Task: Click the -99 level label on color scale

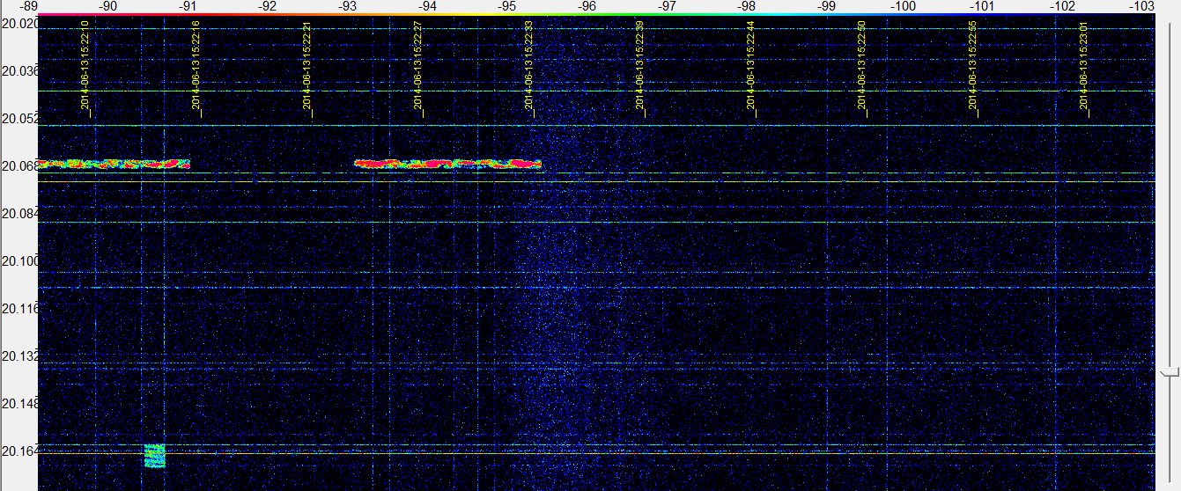Action: pos(825,6)
